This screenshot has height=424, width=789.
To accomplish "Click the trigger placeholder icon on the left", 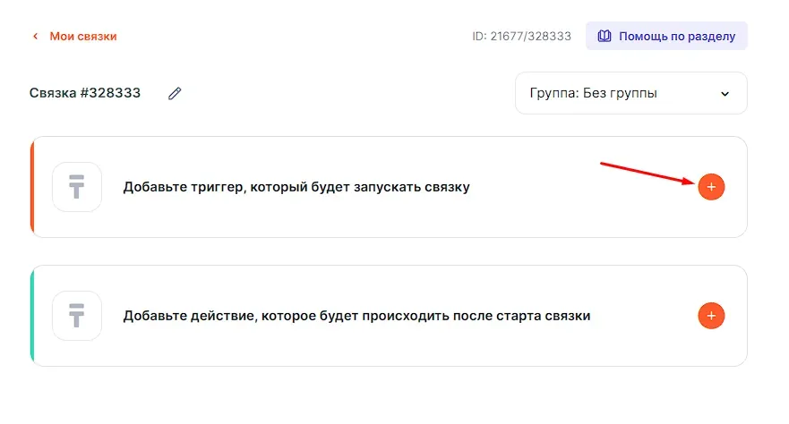I will (x=77, y=187).
